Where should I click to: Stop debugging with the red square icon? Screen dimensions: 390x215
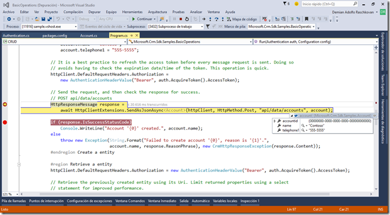181,19
